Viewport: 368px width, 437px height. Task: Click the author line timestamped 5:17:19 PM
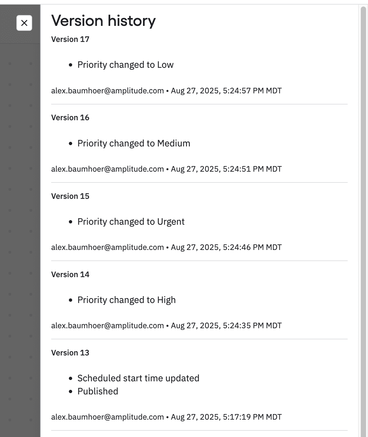[x=166, y=417]
